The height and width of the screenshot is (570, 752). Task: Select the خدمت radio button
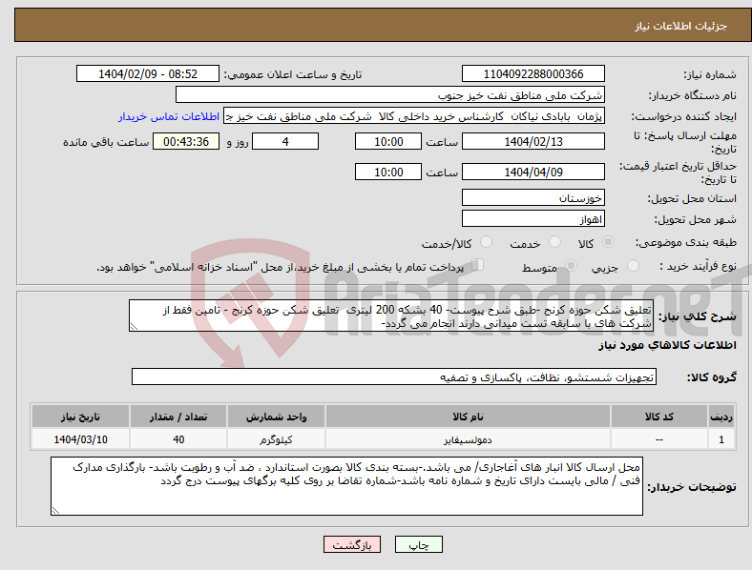coord(554,242)
